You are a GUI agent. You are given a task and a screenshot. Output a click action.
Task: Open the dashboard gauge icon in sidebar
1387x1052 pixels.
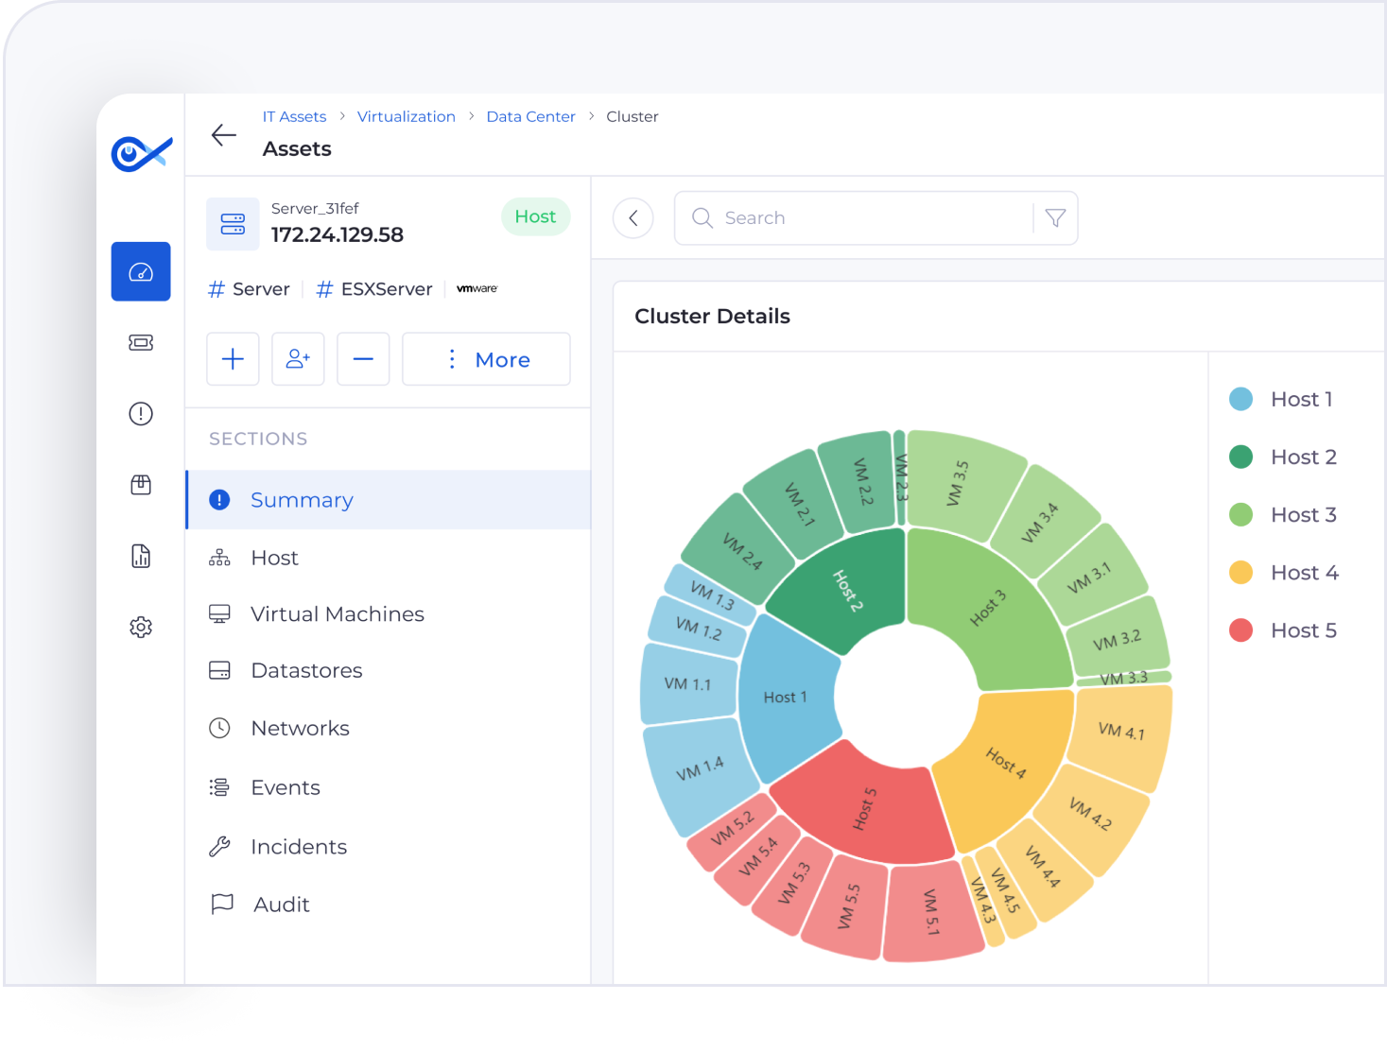coord(141,271)
